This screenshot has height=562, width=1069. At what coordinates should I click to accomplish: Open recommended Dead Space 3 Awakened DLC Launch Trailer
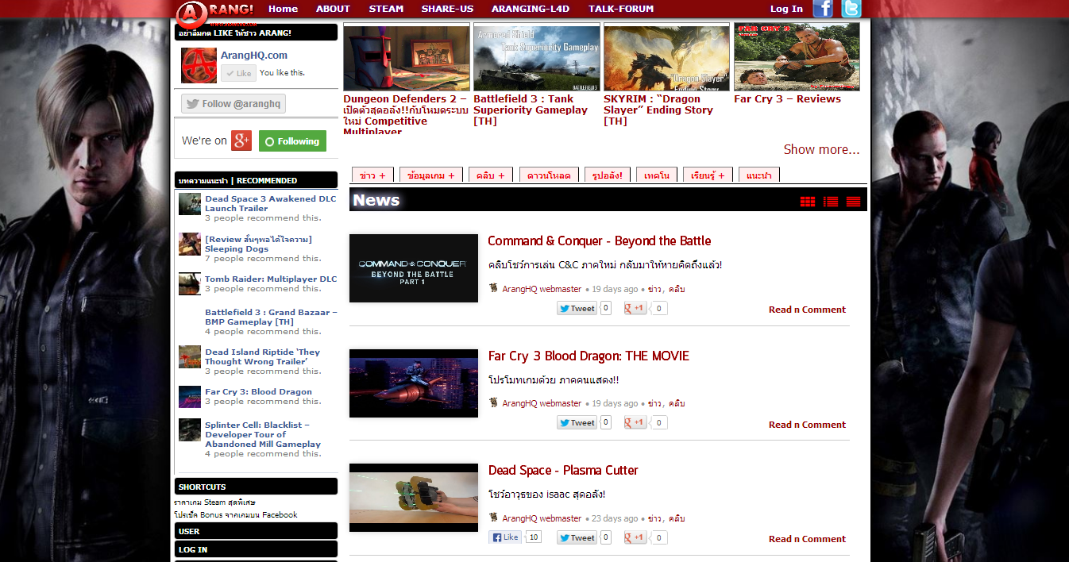click(270, 203)
